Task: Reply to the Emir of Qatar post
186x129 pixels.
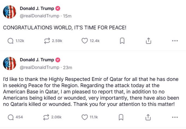Action: [x=11, y=117]
